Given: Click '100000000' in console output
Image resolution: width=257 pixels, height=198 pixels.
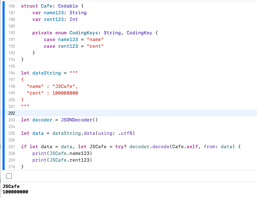Looking at the screenshot, I should click(15, 192).
